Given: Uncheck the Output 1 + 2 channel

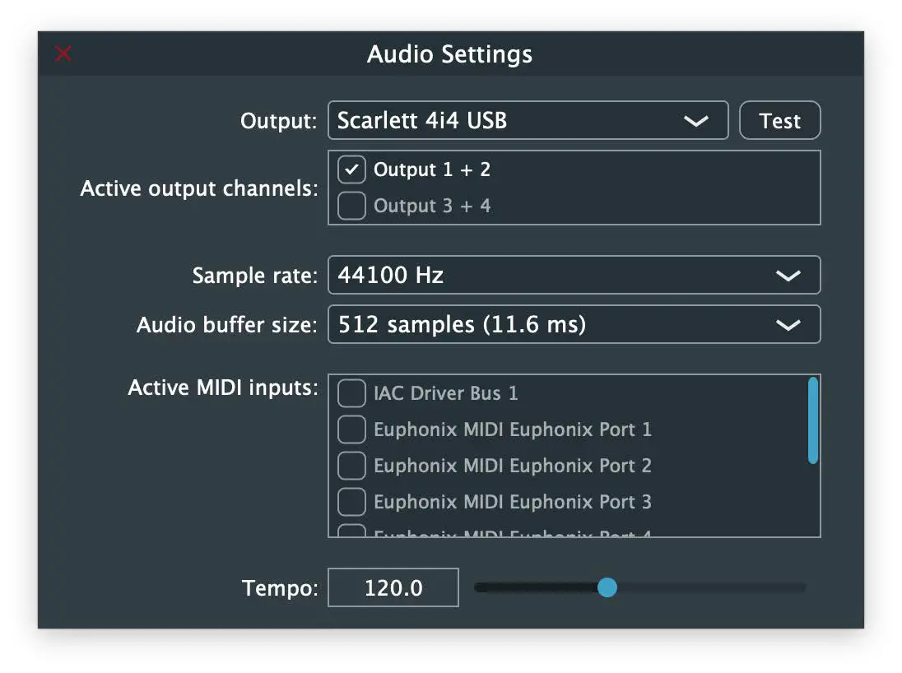Looking at the screenshot, I should point(351,169).
